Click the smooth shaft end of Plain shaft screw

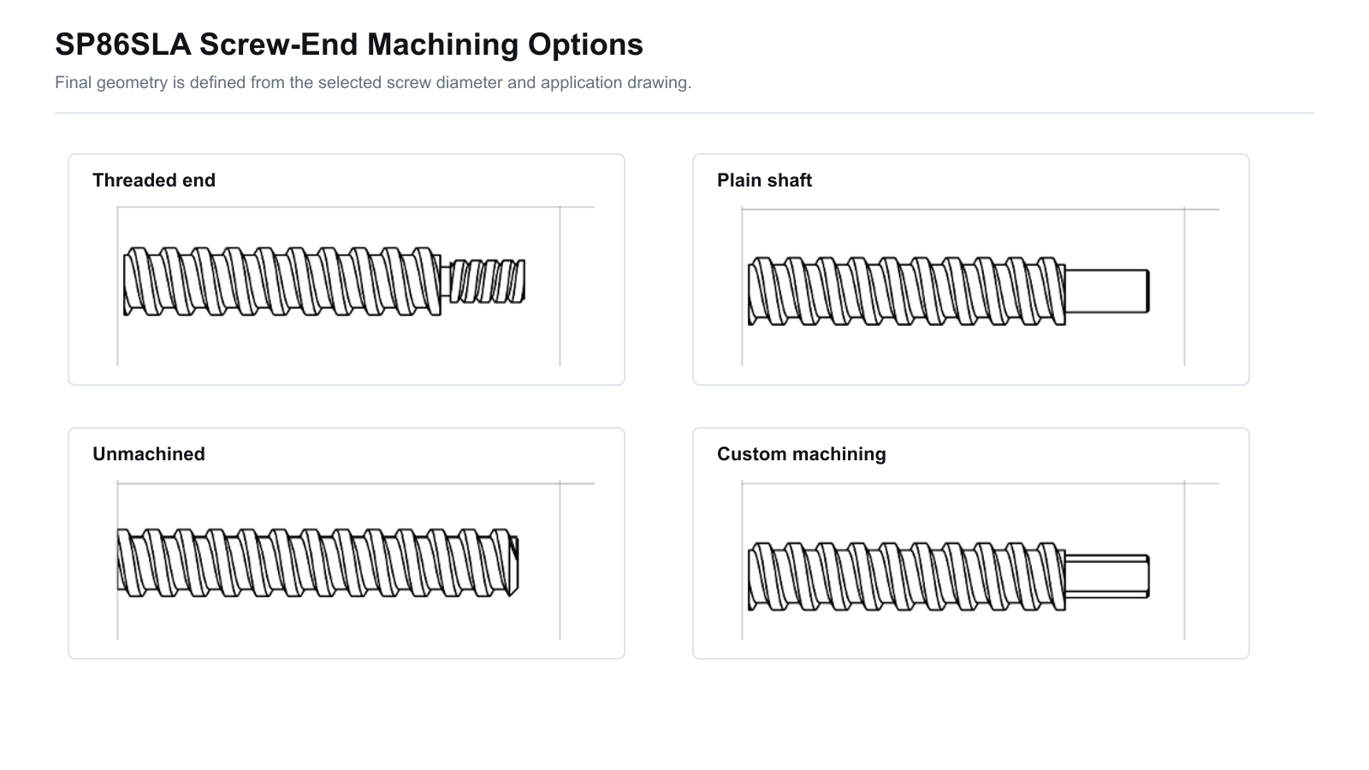click(x=1107, y=291)
